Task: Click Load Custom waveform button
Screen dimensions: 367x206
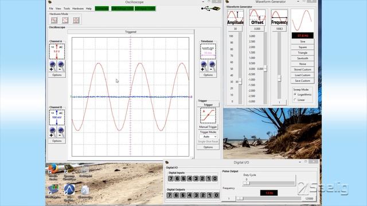Action: [302, 75]
